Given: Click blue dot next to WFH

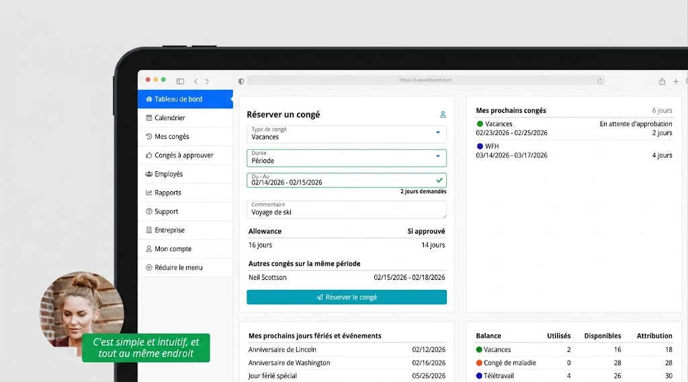Looking at the screenshot, I should (x=480, y=146).
